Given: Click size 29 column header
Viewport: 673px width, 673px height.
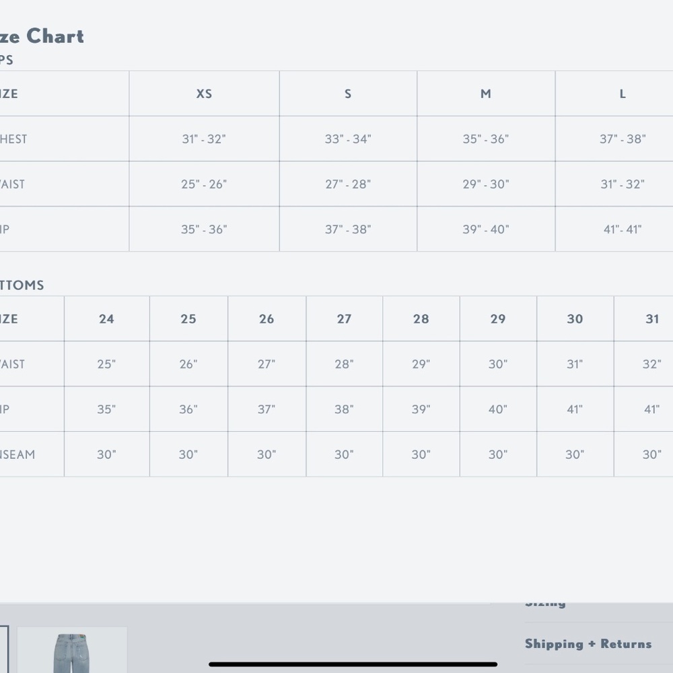Looking at the screenshot, I should coord(498,319).
